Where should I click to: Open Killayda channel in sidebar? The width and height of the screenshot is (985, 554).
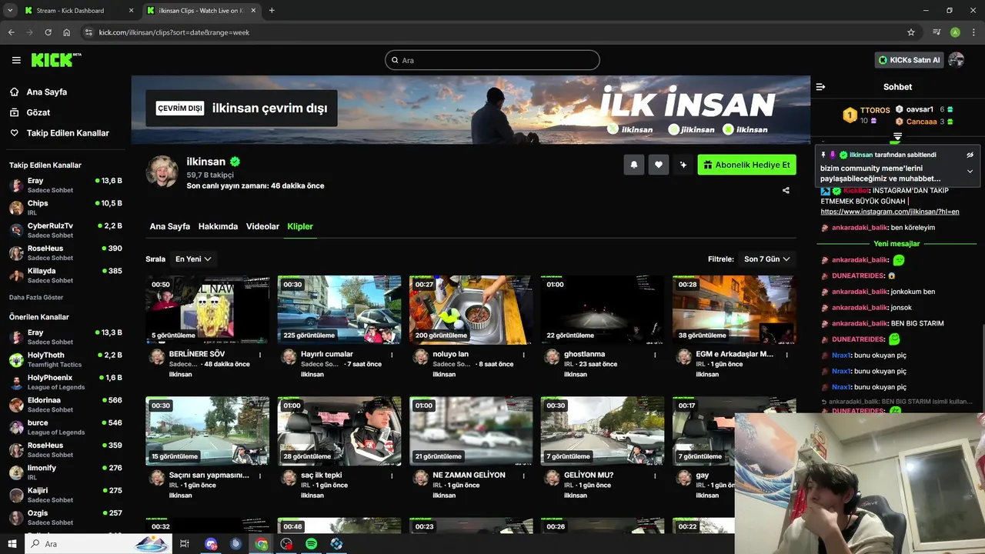[x=65, y=275]
